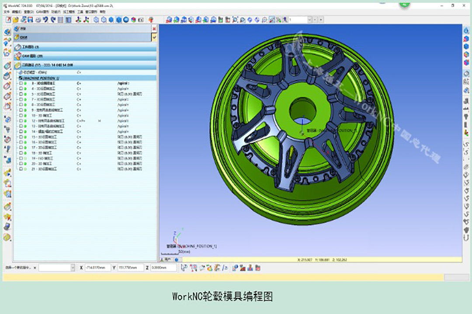Open the 文件 (File) menu
The height and width of the screenshot is (314, 472).
tap(7, 12)
